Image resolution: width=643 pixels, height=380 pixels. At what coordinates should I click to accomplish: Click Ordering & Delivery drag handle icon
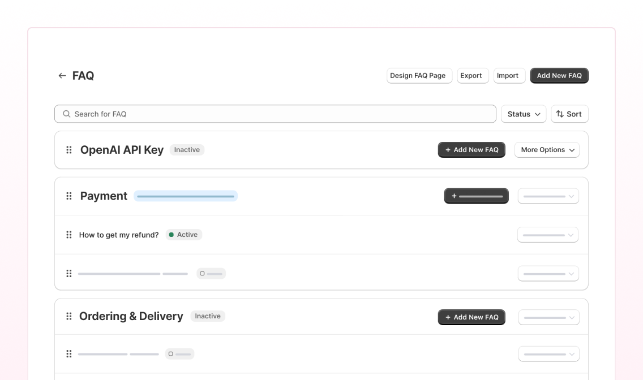69,317
